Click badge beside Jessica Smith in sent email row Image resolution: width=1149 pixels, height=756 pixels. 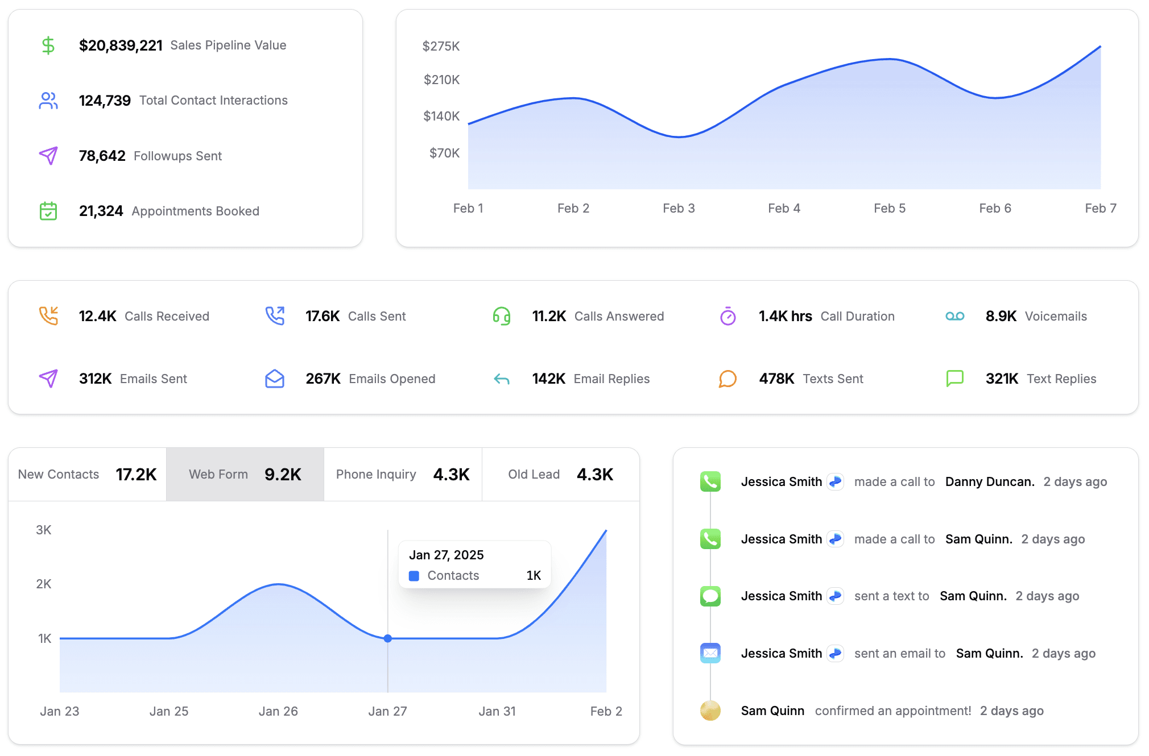point(835,653)
